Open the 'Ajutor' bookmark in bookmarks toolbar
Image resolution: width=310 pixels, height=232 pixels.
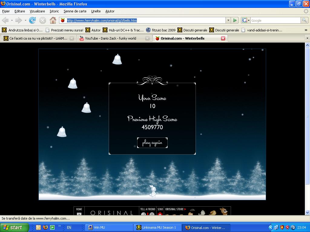point(93,30)
